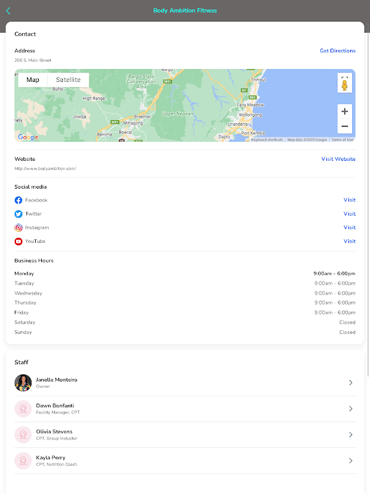
Task: Zoom in the map with the plus button
Action: (x=345, y=112)
